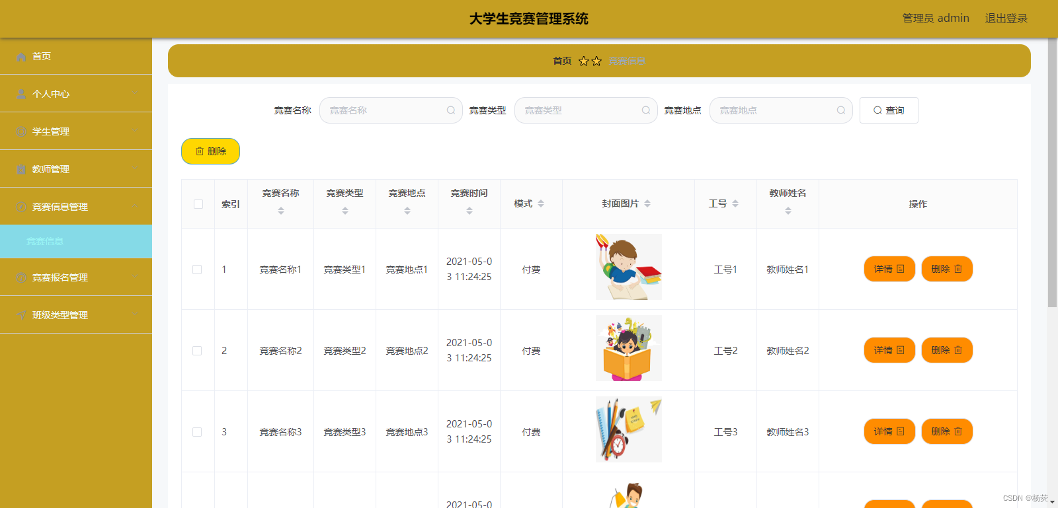Expand the 学生管理 menu chevron
Viewport: 1058px width, 508px height.
[x=135, y=131]
